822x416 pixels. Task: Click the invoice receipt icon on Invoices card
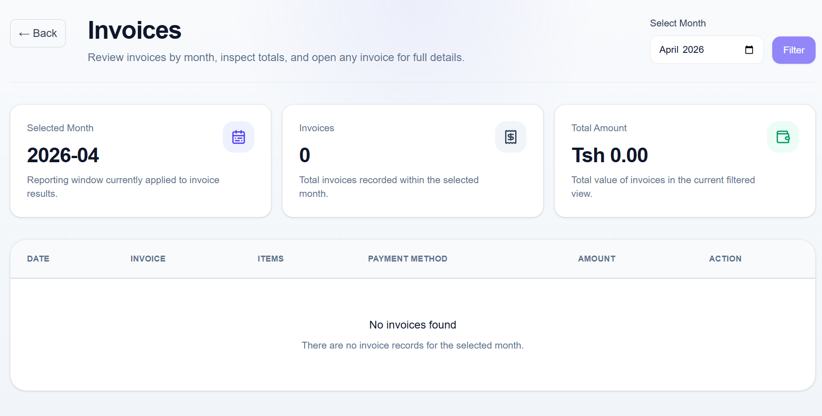point(511,137)
